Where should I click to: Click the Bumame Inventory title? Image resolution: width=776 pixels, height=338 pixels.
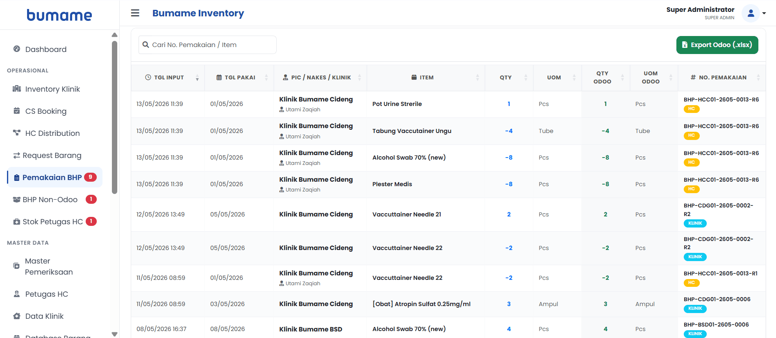tap(198, 13)
